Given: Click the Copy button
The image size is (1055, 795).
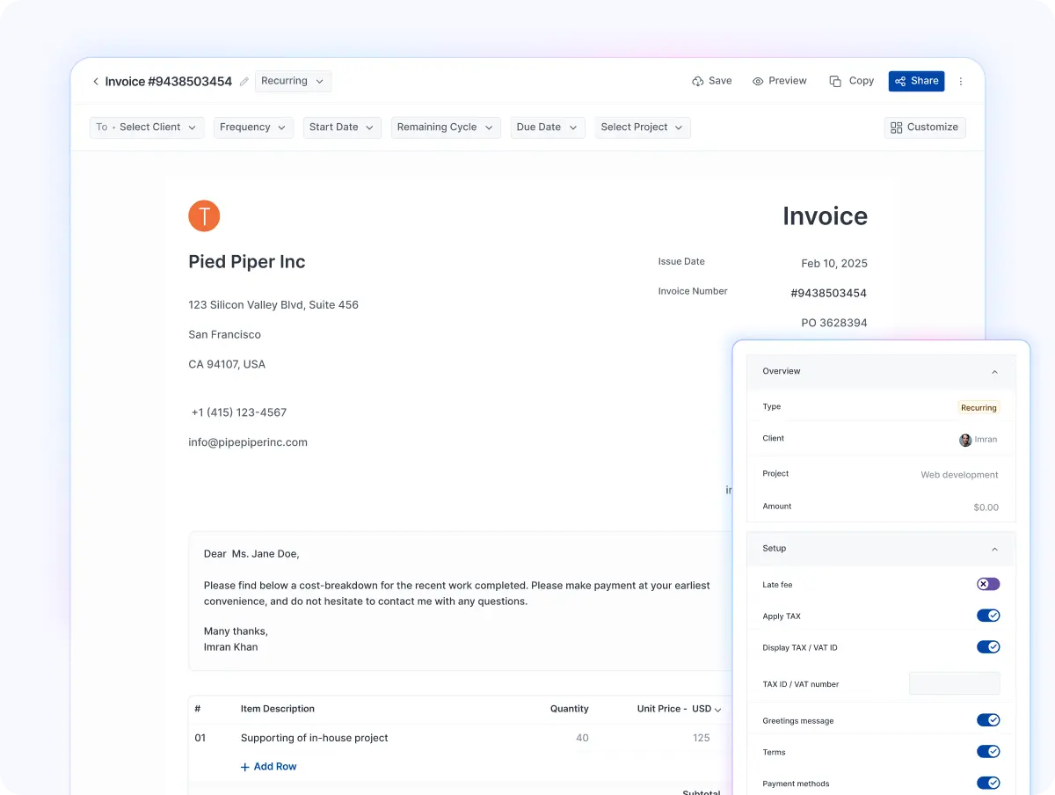Looking at the screenshot, I should tap(851, 81).
